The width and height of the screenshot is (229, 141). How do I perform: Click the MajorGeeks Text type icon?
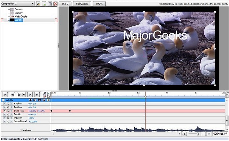click(12, 17)
